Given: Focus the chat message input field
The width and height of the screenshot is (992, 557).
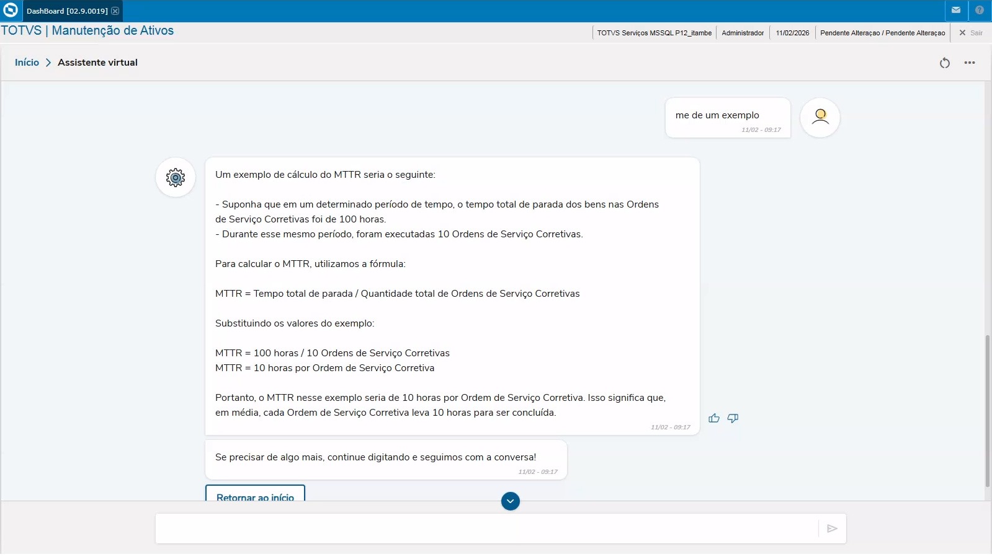Looking at the screenshot, I should (486, 528).
